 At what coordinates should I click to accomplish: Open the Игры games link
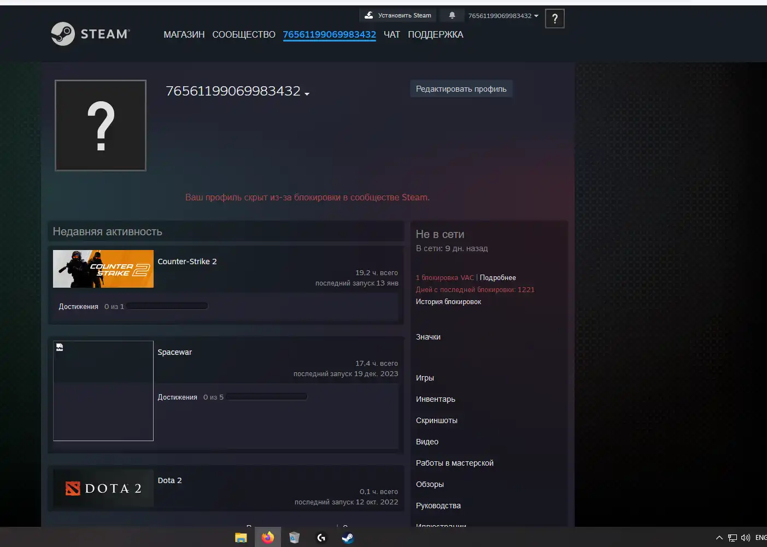pyautogui.click(x=425, y=378)
